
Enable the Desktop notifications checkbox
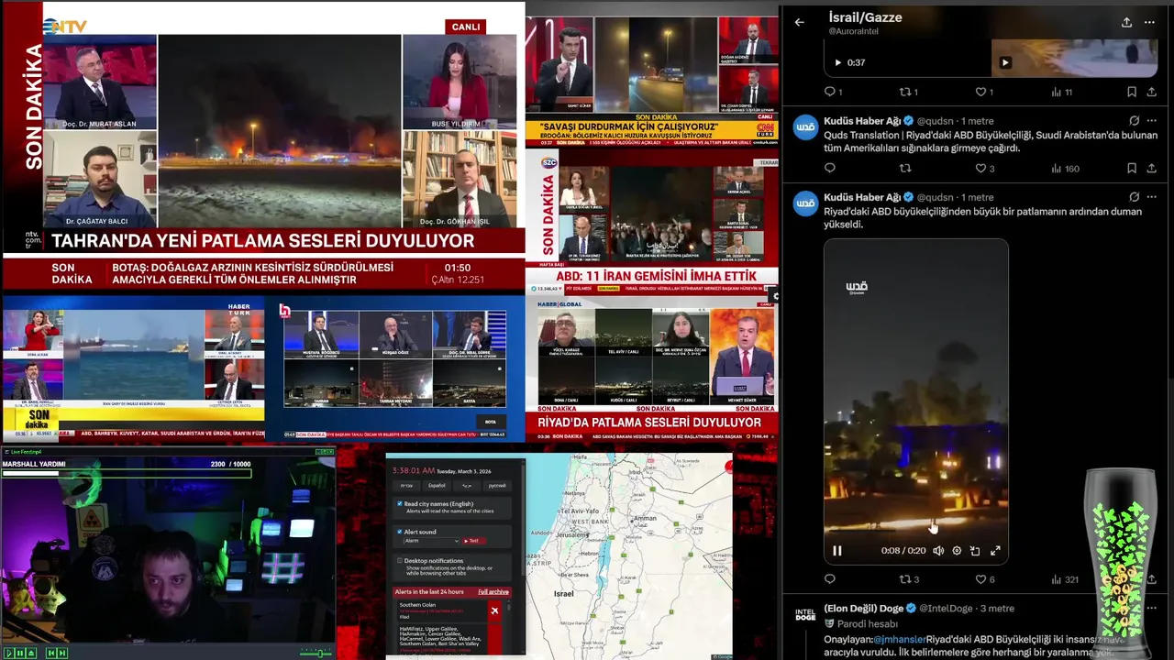400,560
